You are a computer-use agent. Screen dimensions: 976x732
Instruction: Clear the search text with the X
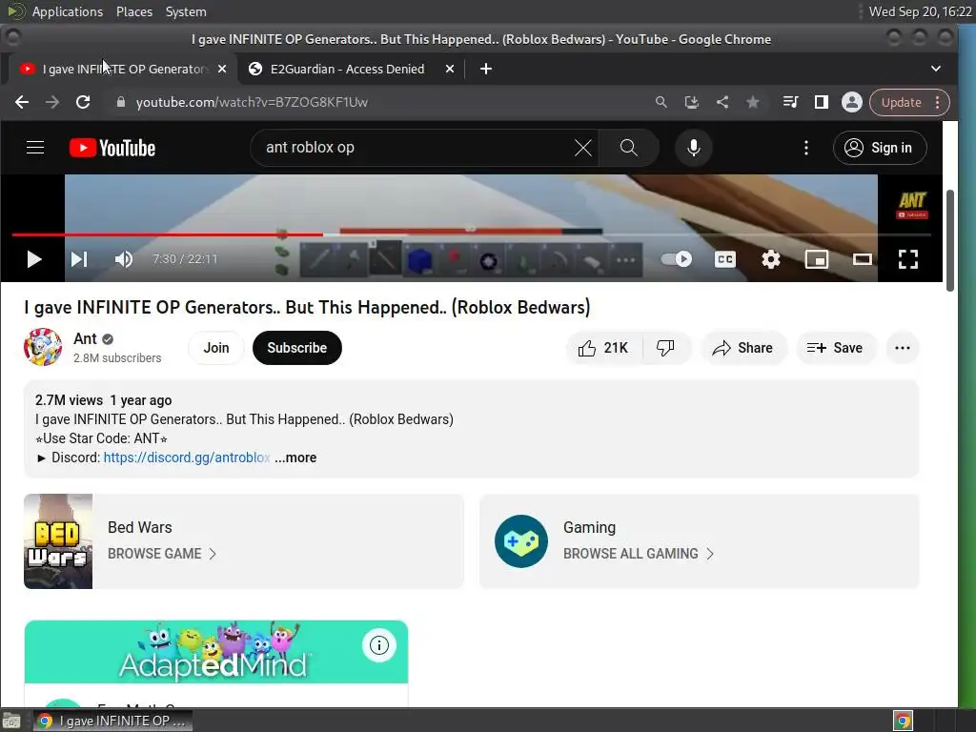[582, 148]
